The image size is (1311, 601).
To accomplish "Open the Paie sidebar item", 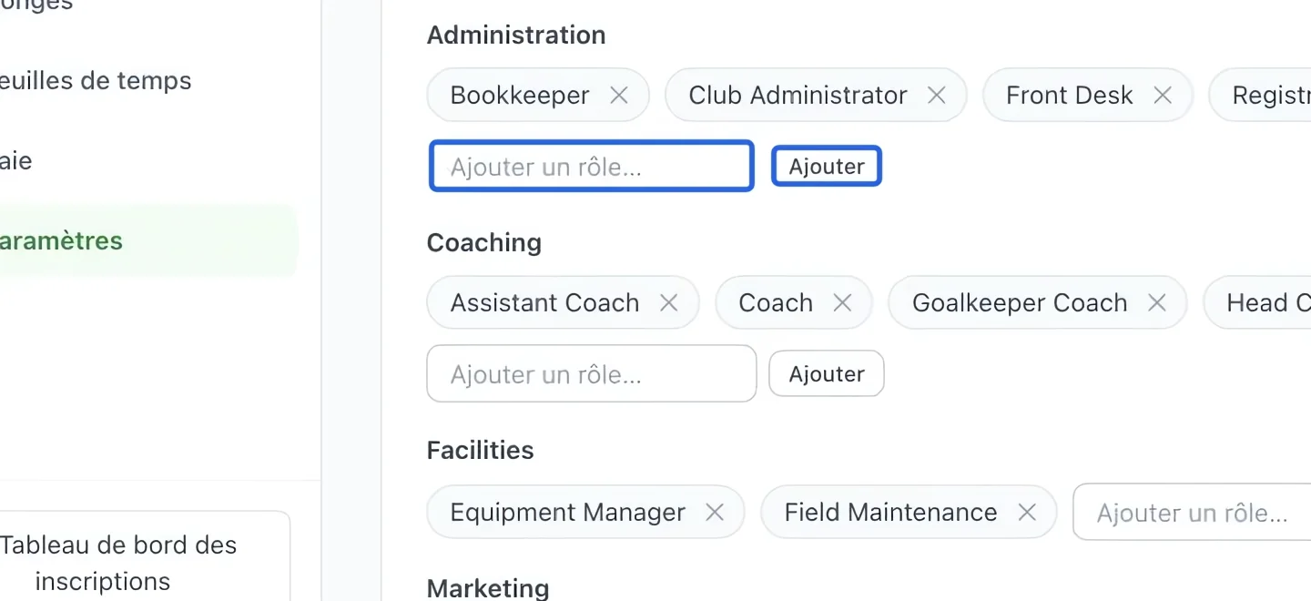I will click(x=16, y=161).
